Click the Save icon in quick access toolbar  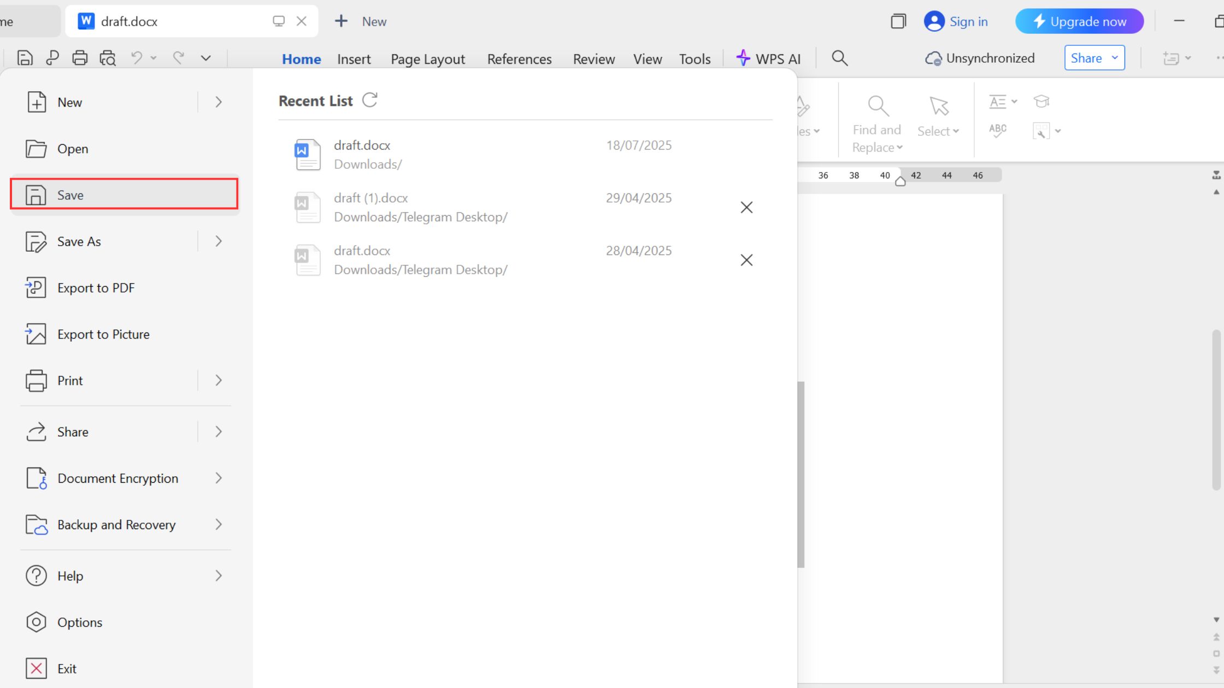(x=25, y=58)
